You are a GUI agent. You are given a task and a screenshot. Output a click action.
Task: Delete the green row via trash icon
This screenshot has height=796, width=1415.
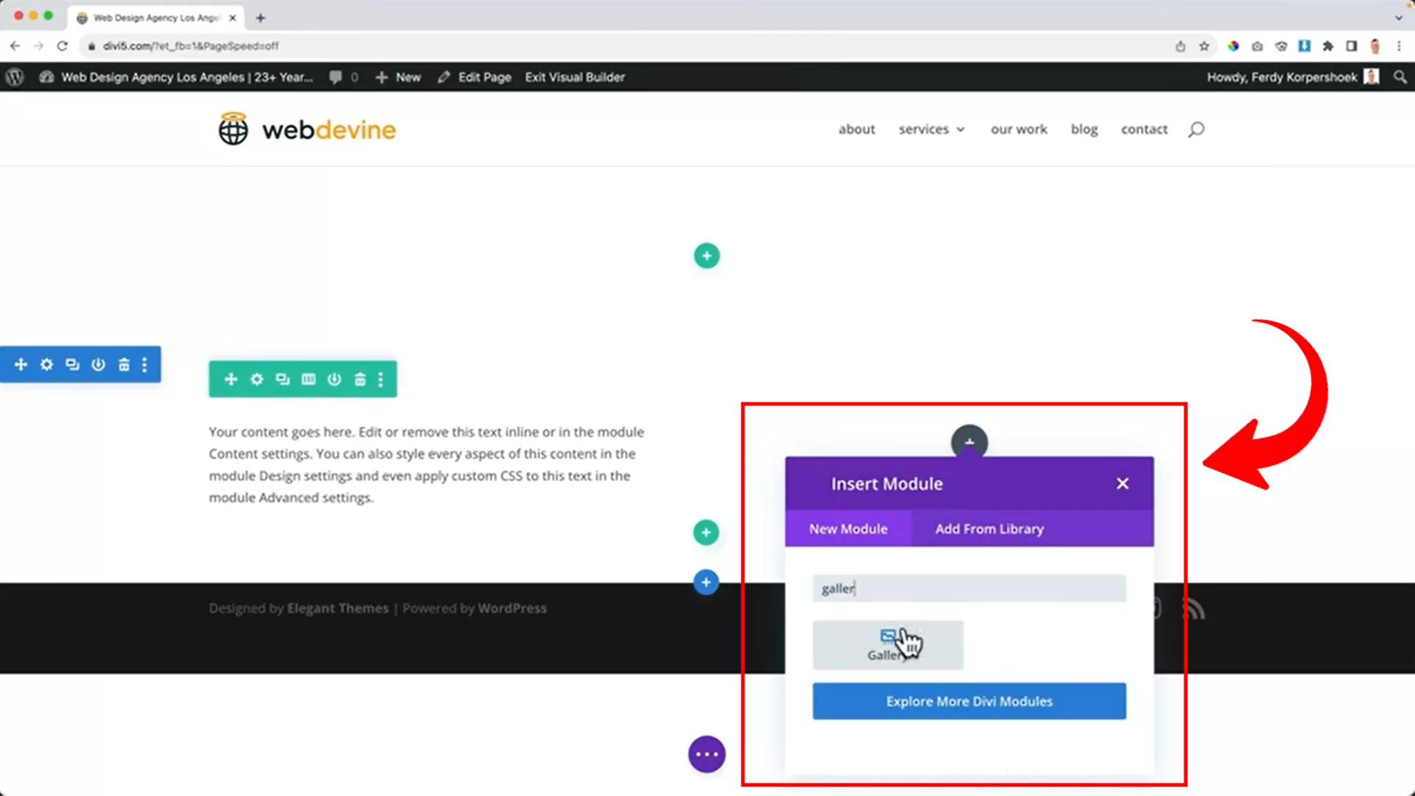360,380
